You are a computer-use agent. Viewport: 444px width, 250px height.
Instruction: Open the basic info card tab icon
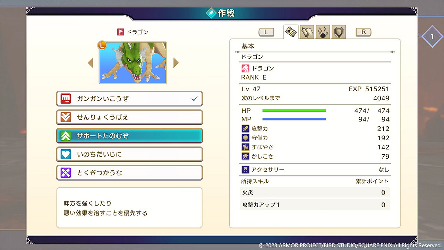pyautogui.click(x=291, y=32)
